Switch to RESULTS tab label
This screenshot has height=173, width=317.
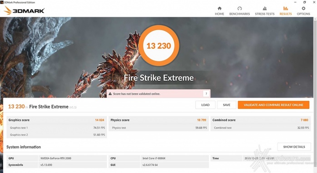(x=286, y=14)
